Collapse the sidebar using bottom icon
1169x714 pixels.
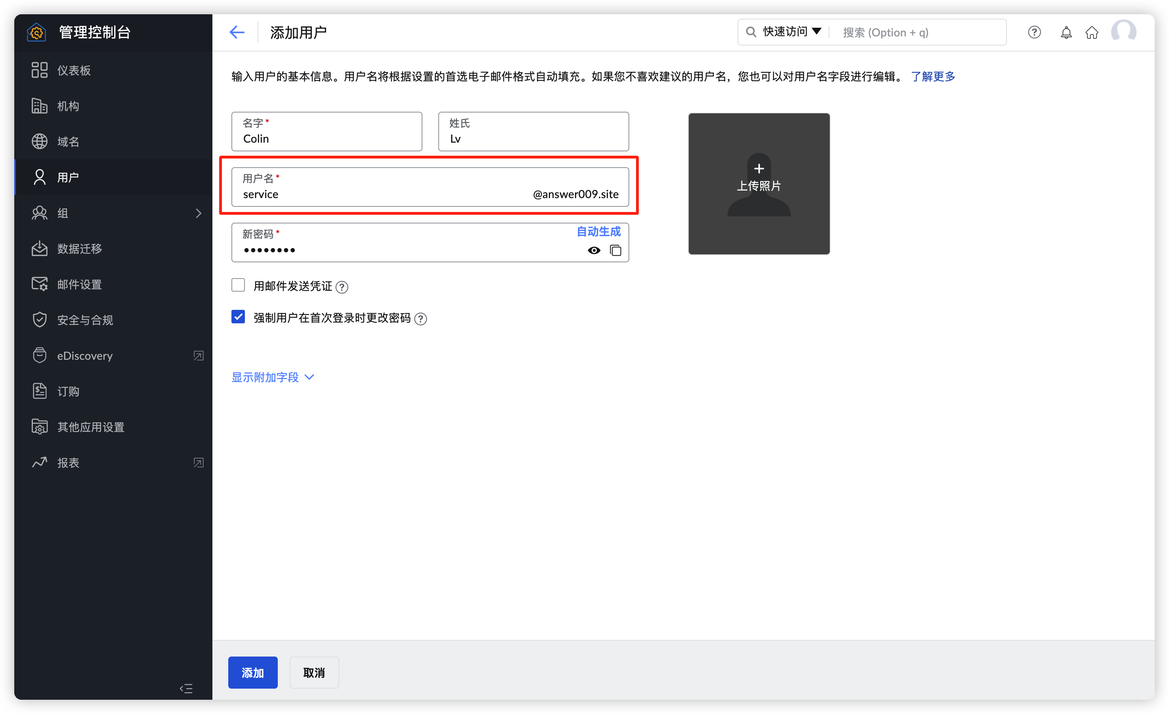pyautogui.click(x=186, y=688)
